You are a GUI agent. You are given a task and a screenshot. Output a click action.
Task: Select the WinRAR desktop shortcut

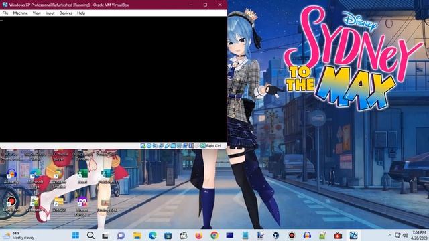[x=58, y=204]
